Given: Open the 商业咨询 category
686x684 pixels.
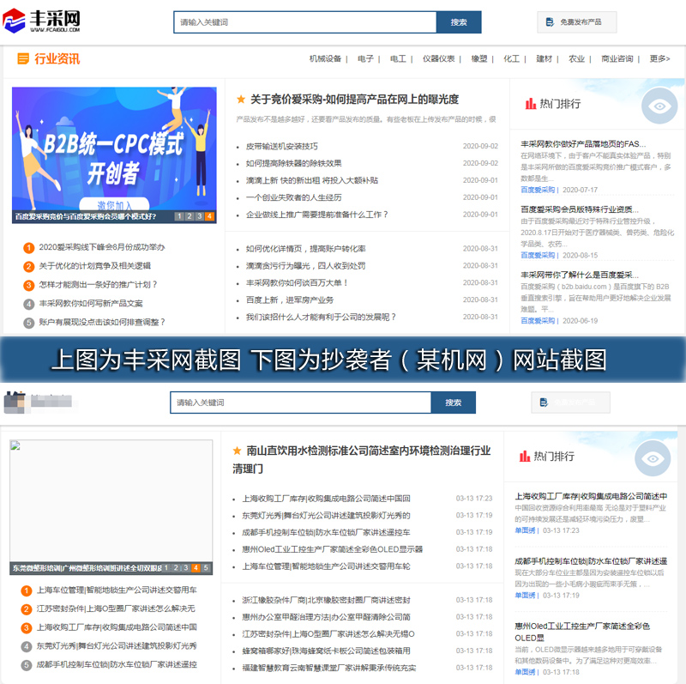Looking at the screenshot, I should pos(617,58).
